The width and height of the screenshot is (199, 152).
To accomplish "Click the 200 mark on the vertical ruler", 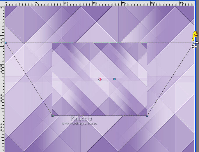I will pyautogui.click(x=1, y=69).
